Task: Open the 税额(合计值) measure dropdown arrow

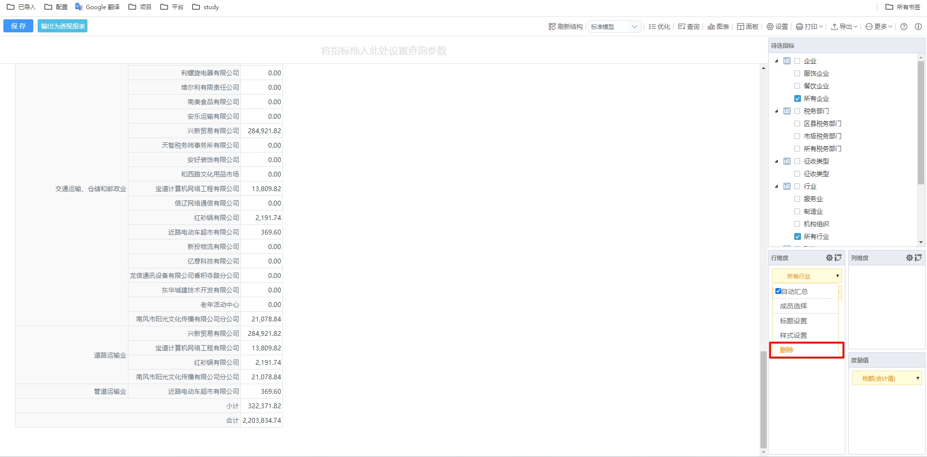Action: pyautogui.click(x=917, y=378)
